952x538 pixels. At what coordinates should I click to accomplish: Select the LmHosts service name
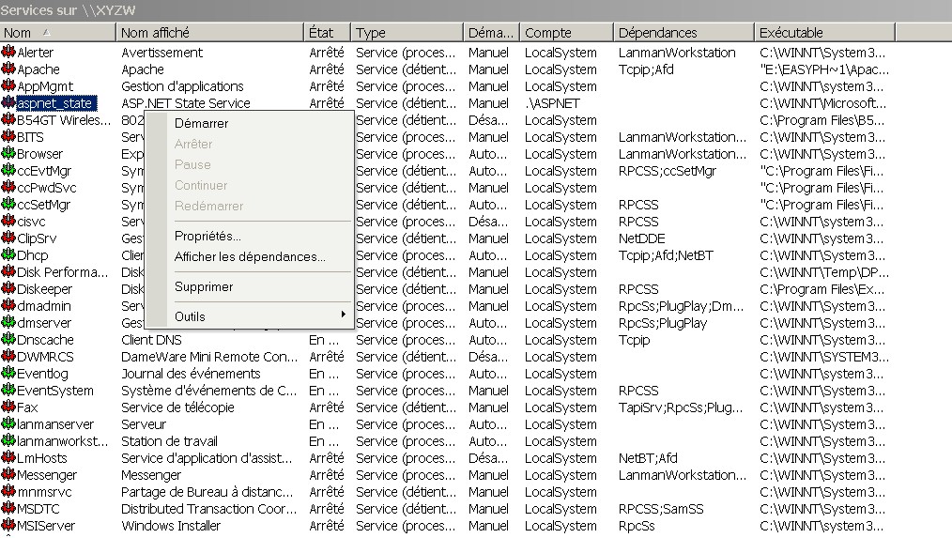[42, 458]
